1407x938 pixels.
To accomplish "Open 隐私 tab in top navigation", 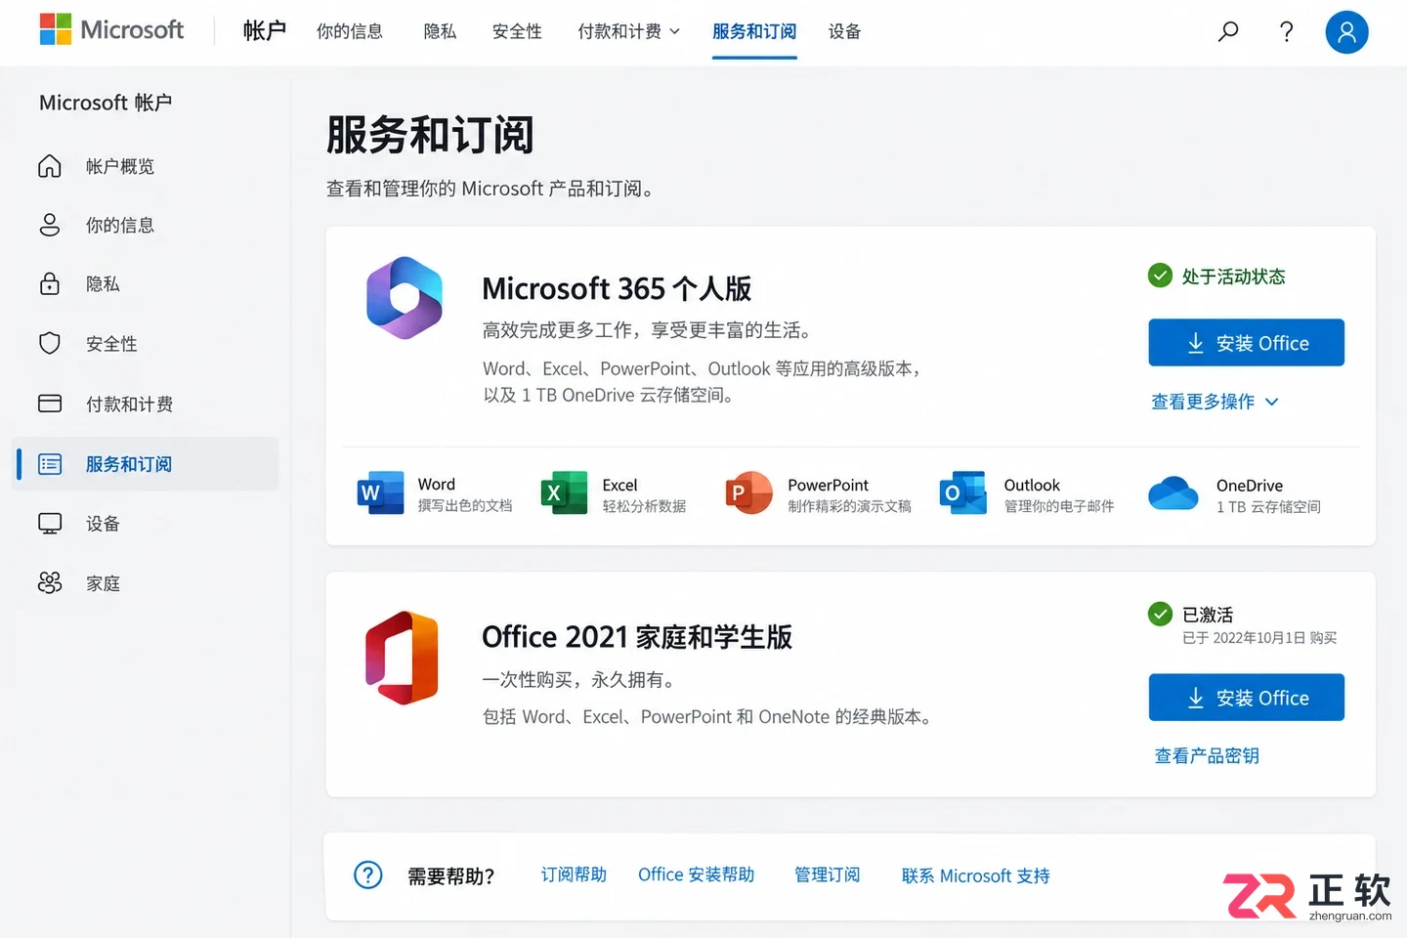I will (440, 31).
